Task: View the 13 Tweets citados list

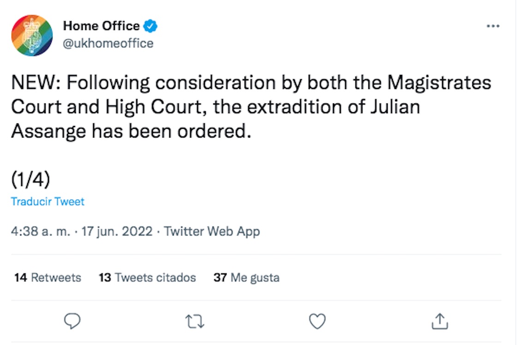Action: coord(147,278)
